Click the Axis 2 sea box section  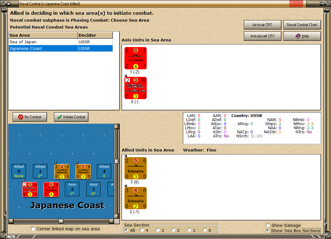point(72,189)
